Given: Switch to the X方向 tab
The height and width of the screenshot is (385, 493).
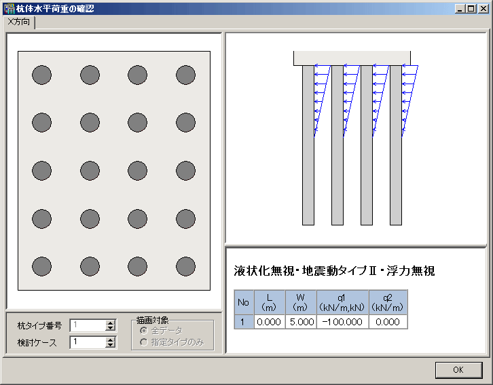Looking at the screenshot, I should 18,22.
